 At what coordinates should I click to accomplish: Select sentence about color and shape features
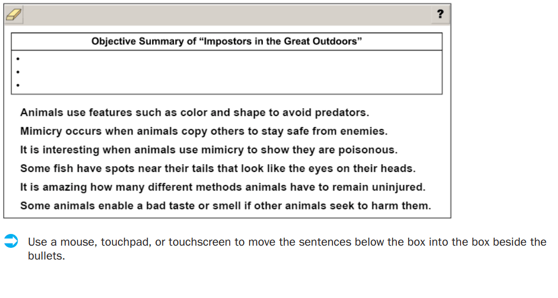(x=195, y=113)
